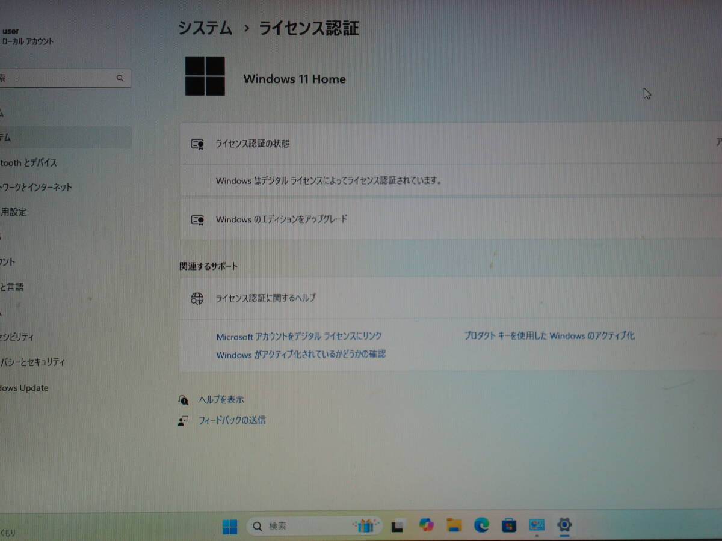Image resolution: width=722 pixels, height=541 pixels.
Task: Collapse ライセンス認証に関するヘルプ section
Action: tap(451, 298)
